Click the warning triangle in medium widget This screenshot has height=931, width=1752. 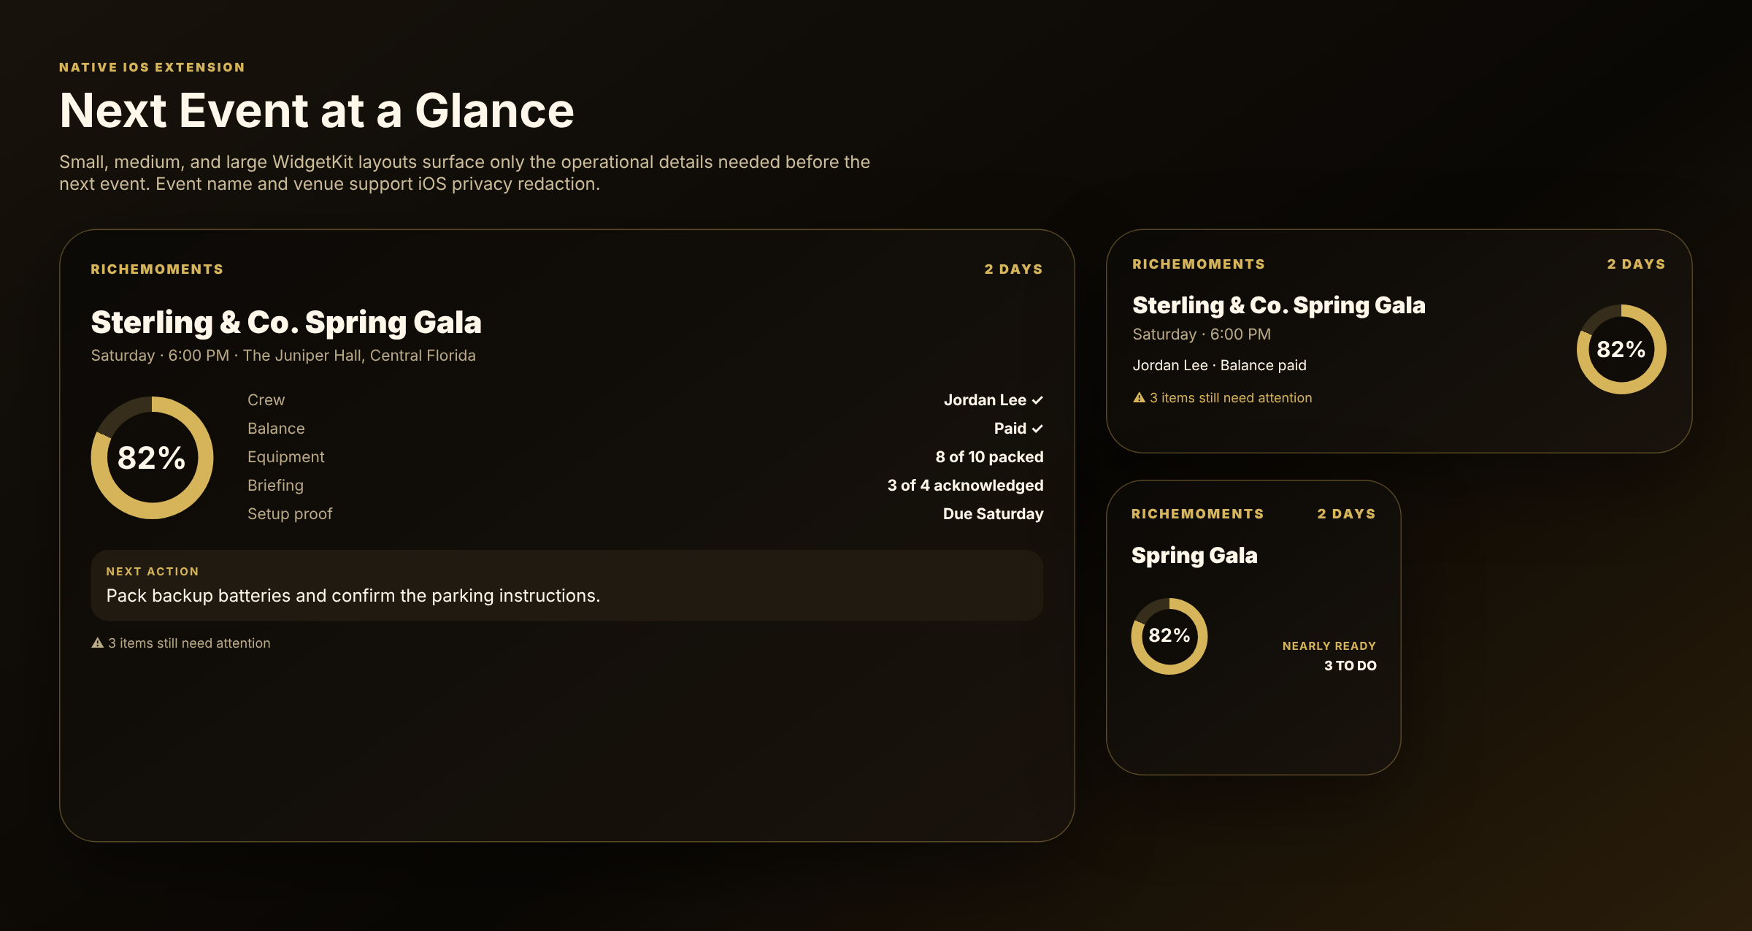click(1139, 397)
